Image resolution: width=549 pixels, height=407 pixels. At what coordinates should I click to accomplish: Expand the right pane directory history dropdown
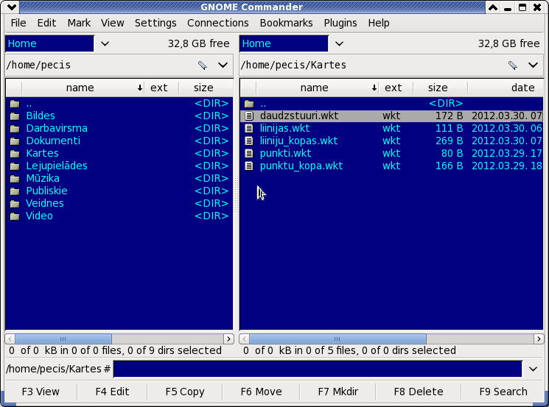click(x=534, y=65)
